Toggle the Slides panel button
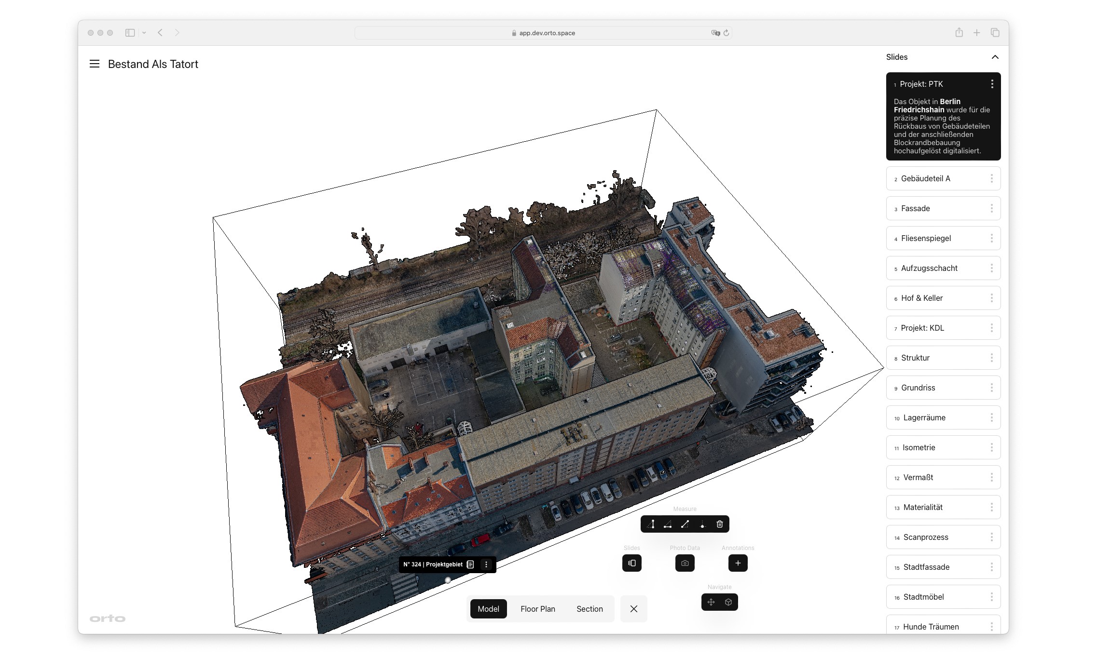1097x671 pixels. [631, 563]
